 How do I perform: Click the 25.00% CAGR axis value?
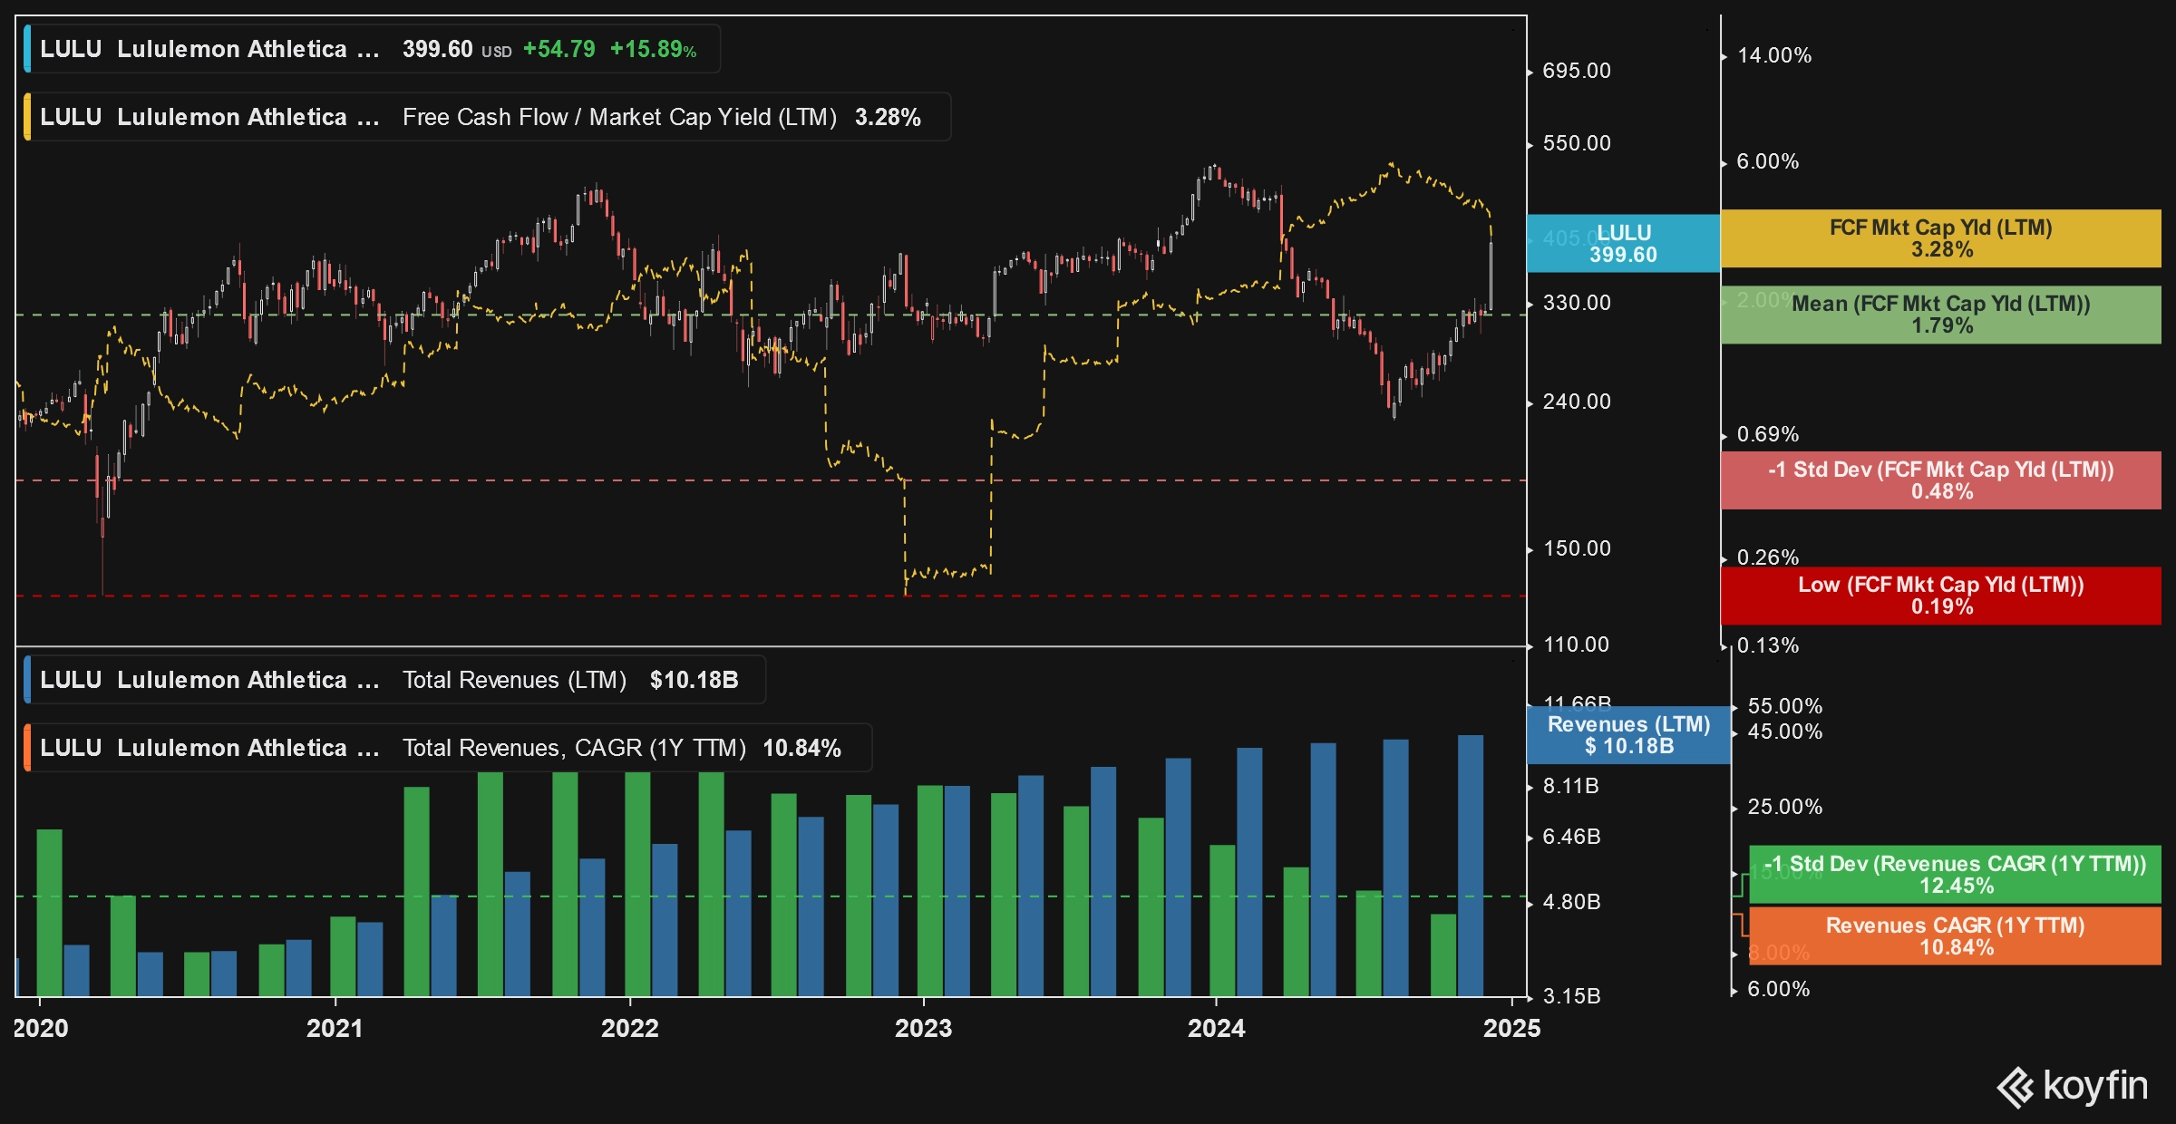pos(1784,807)
